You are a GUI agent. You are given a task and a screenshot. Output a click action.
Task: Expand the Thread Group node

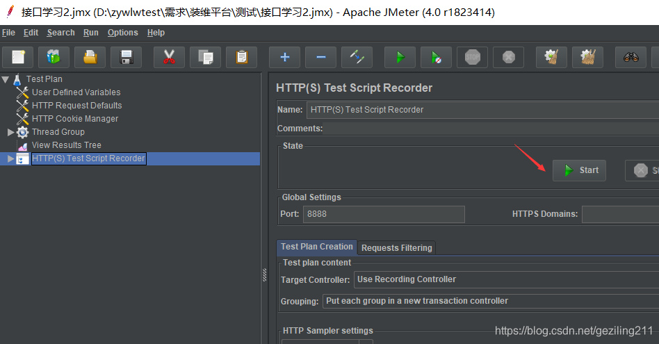[11, 132]
